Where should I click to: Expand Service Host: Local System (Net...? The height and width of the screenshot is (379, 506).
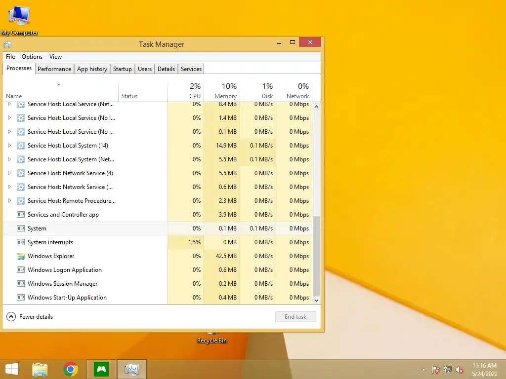tap(9, 159)
